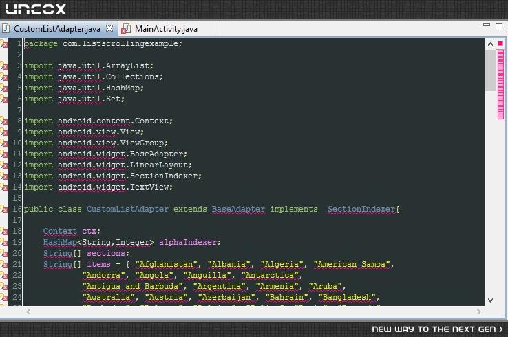Click the "Azerbaijan" string literal

226,298
